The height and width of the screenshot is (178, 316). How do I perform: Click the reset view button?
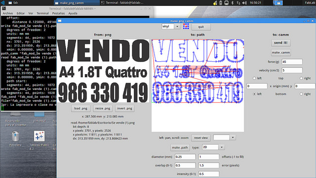(x=201, y=137)
